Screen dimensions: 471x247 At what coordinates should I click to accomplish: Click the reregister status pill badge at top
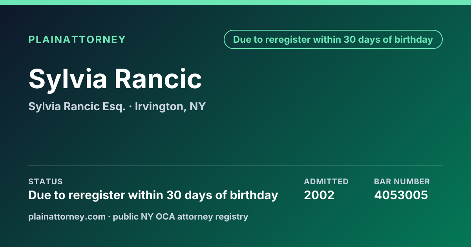pos(333,40)
